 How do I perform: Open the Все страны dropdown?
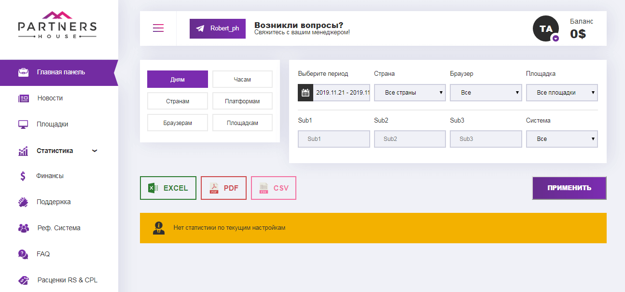point(410,92)
